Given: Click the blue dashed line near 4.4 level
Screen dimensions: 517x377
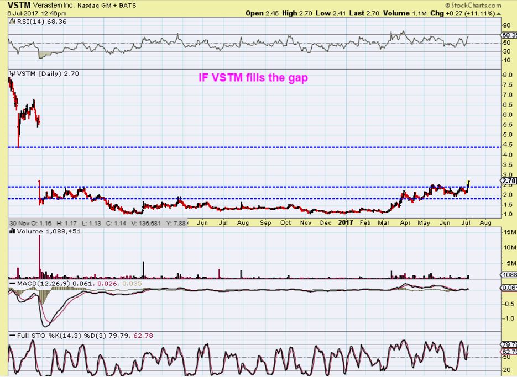Looking at the screenshot, I should pyautogui.click(x=254, y=147).
